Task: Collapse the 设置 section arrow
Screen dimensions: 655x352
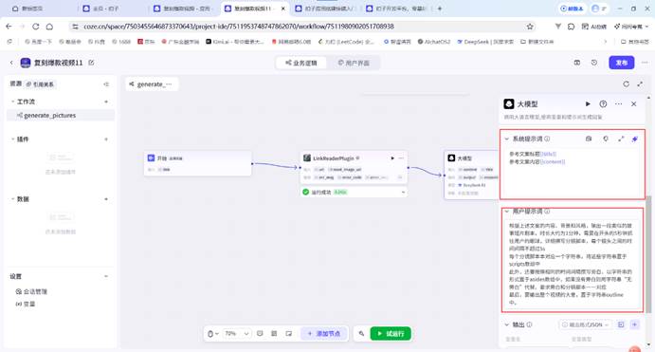Action: click(x=106, y=276)
